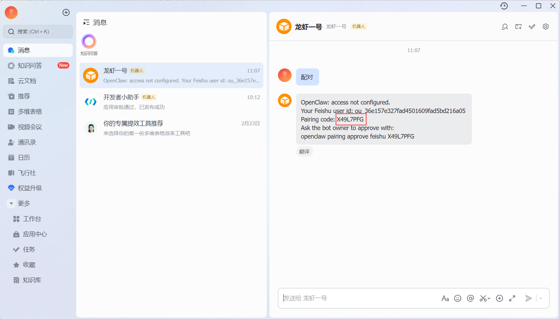Screen dimensions: 560x320
Task: Click the 配对 sent message bubble
Action: pos(307,77)
